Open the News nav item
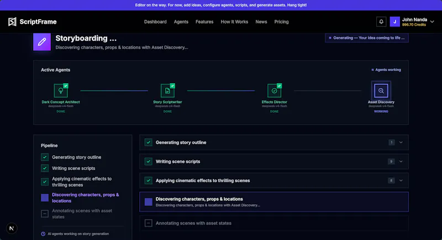The height and width of the screenshot is (240, 442). (261, 21)
